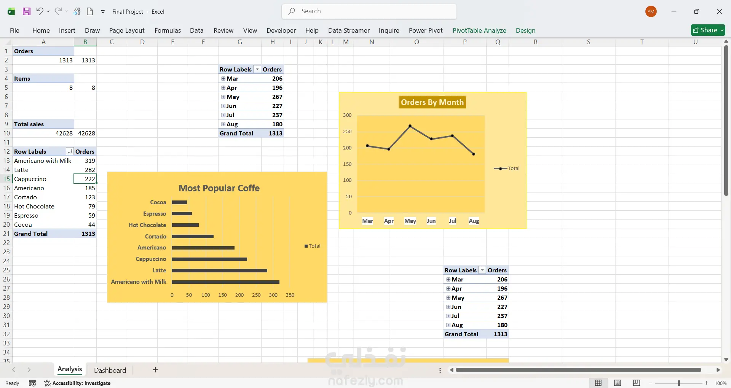Click the vertical scrollbar up arrow
This screenshot has width=731, height=388.
(726, 41)
